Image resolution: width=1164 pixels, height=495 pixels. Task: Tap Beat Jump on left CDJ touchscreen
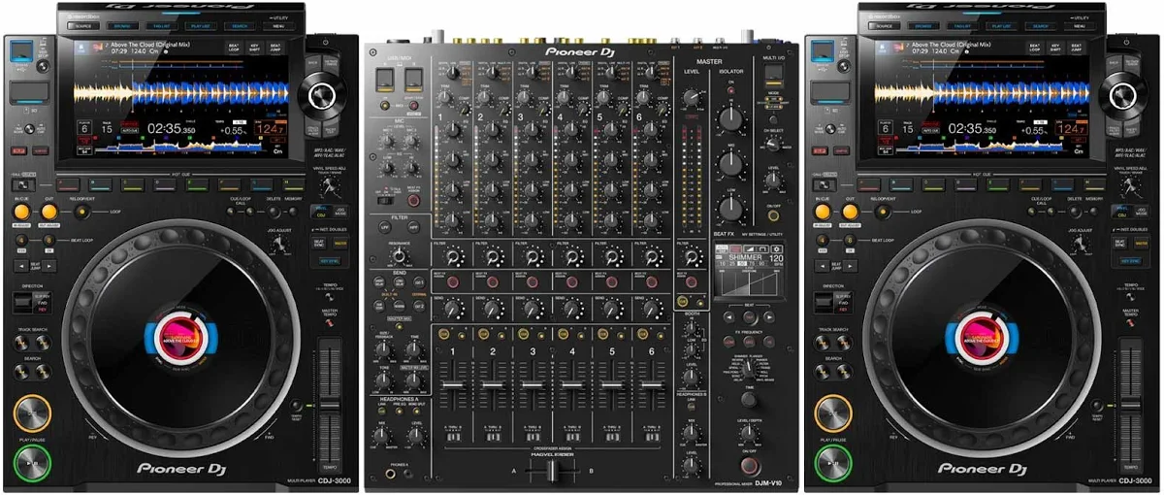275,47
